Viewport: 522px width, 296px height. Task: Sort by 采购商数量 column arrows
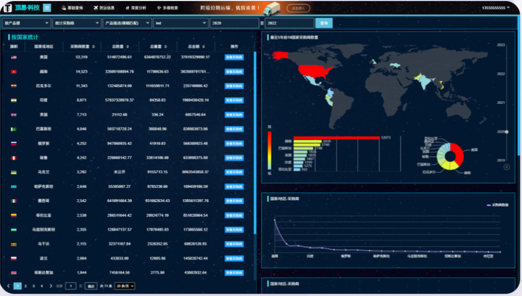[93, 47]
